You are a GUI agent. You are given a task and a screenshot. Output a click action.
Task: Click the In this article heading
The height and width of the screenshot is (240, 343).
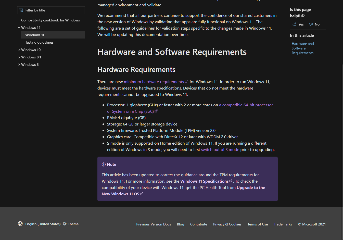pos(302,35)
